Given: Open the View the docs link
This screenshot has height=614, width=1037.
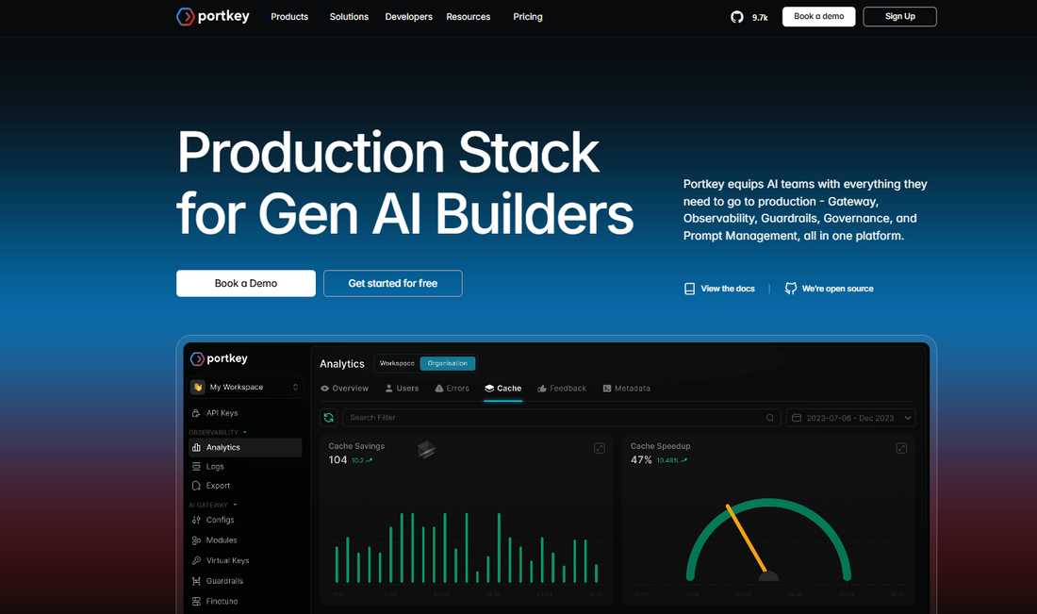Looking at the screenshot, I should 719,289.
